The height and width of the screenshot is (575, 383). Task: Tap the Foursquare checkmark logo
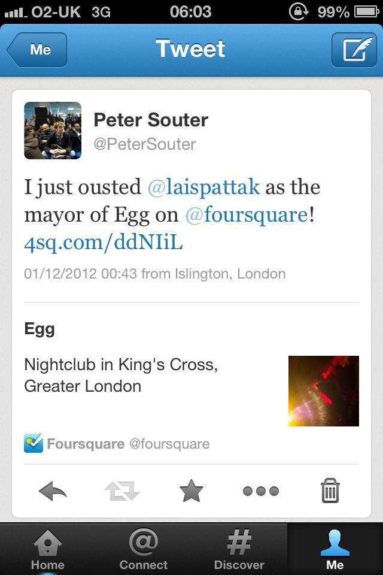pos(33,443)
